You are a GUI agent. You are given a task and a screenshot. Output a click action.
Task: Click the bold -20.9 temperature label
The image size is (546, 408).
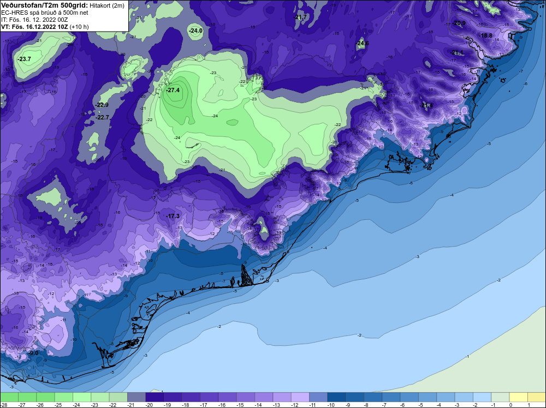coord(459,23)
